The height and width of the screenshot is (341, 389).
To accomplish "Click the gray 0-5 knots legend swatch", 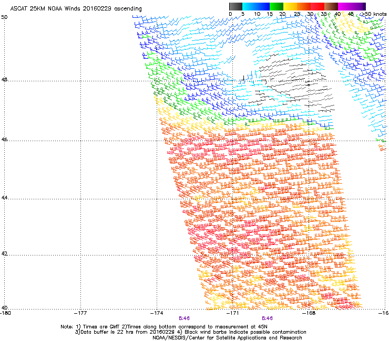I will coord(236,6).
